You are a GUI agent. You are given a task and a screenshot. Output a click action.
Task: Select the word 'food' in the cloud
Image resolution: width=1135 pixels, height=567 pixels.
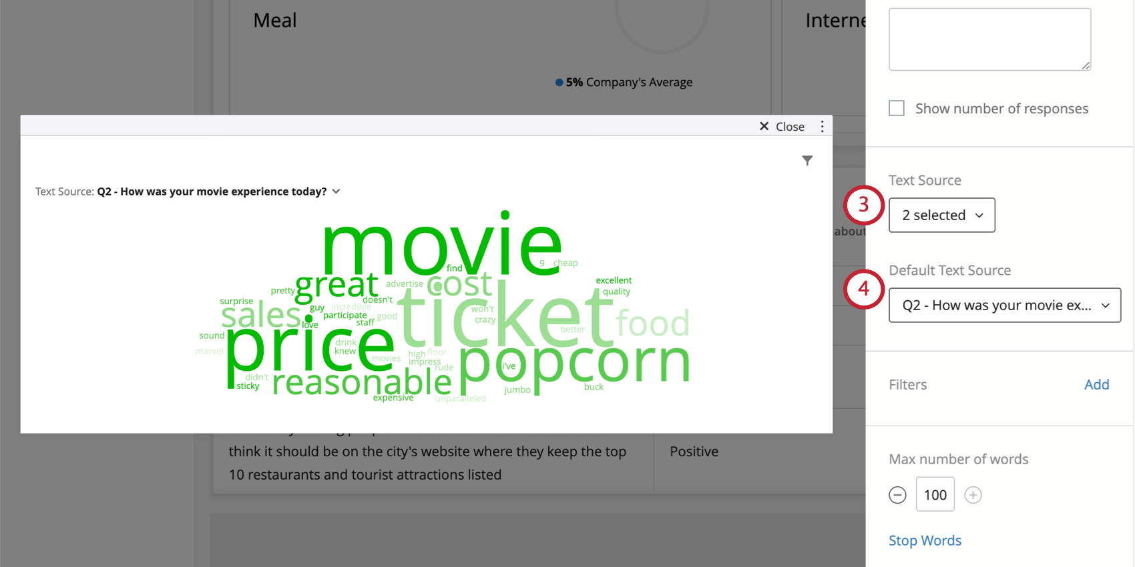(652, 323)
